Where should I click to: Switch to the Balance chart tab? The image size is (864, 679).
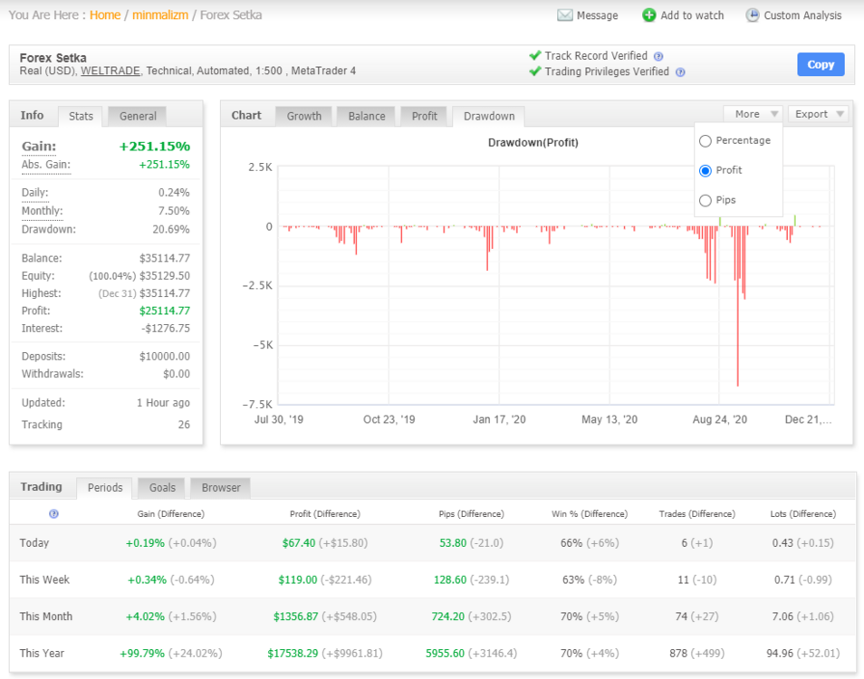(x=367, y=116)
